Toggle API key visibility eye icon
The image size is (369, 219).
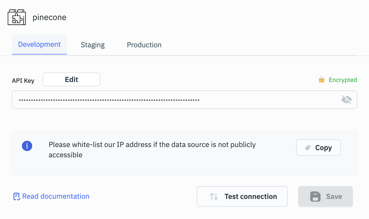point(347,99)
